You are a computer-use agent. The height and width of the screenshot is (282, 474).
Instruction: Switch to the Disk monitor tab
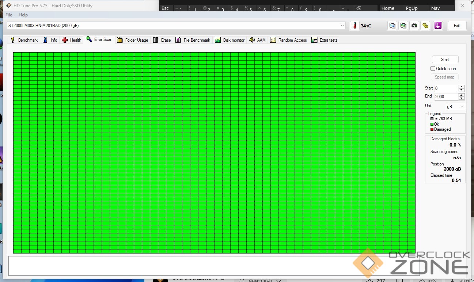point(230,40)
